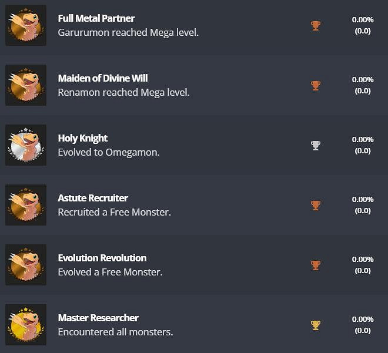
Task: Click the 0.00% stat for Holy Knight
Action: pyautogui.click(x=363, y=140)
